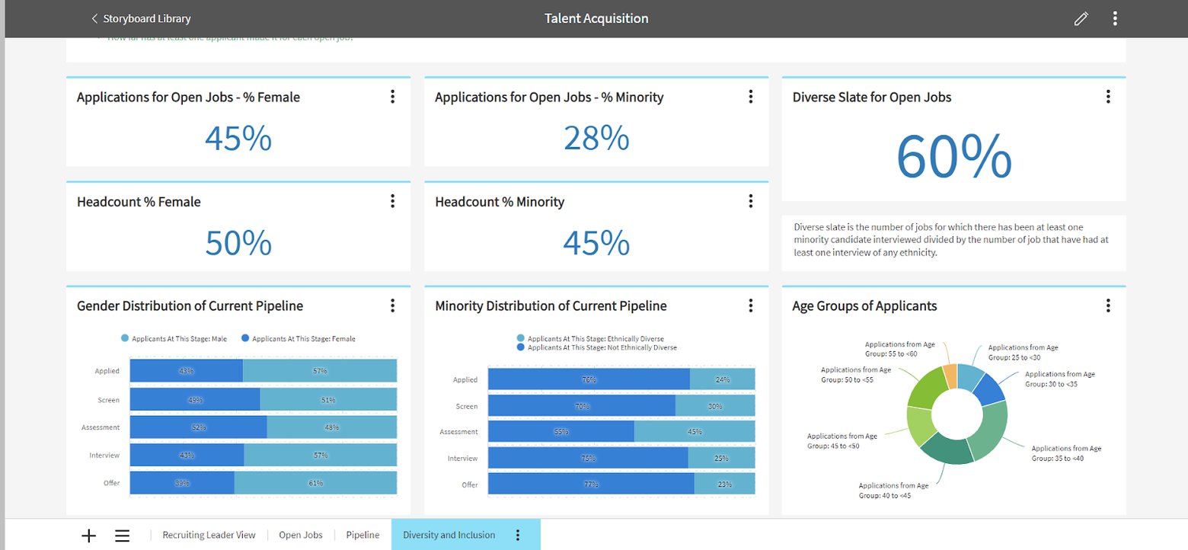Switch to the Open Jobs tab
The height and width of the screenshot is (550, 1188).
300,535
